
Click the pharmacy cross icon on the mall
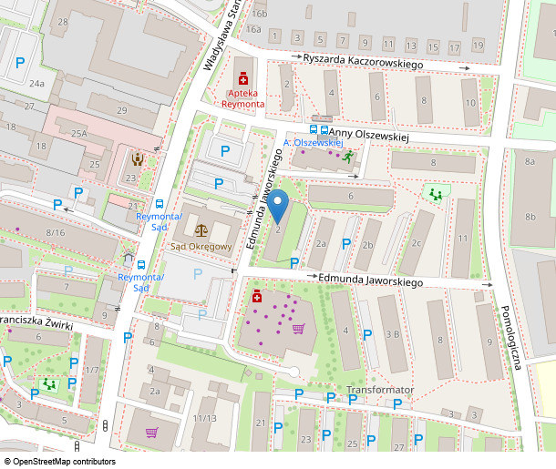257,297
